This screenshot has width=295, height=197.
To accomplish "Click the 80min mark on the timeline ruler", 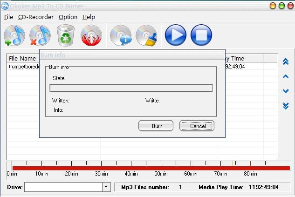I will point(250,174).
